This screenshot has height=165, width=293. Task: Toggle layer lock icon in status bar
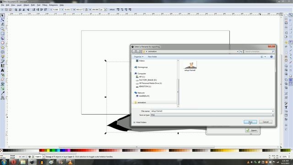pos(33,157)
